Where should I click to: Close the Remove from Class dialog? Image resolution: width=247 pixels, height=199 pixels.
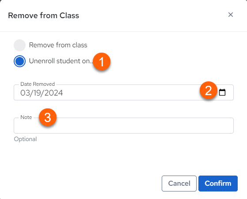(231, 15)
